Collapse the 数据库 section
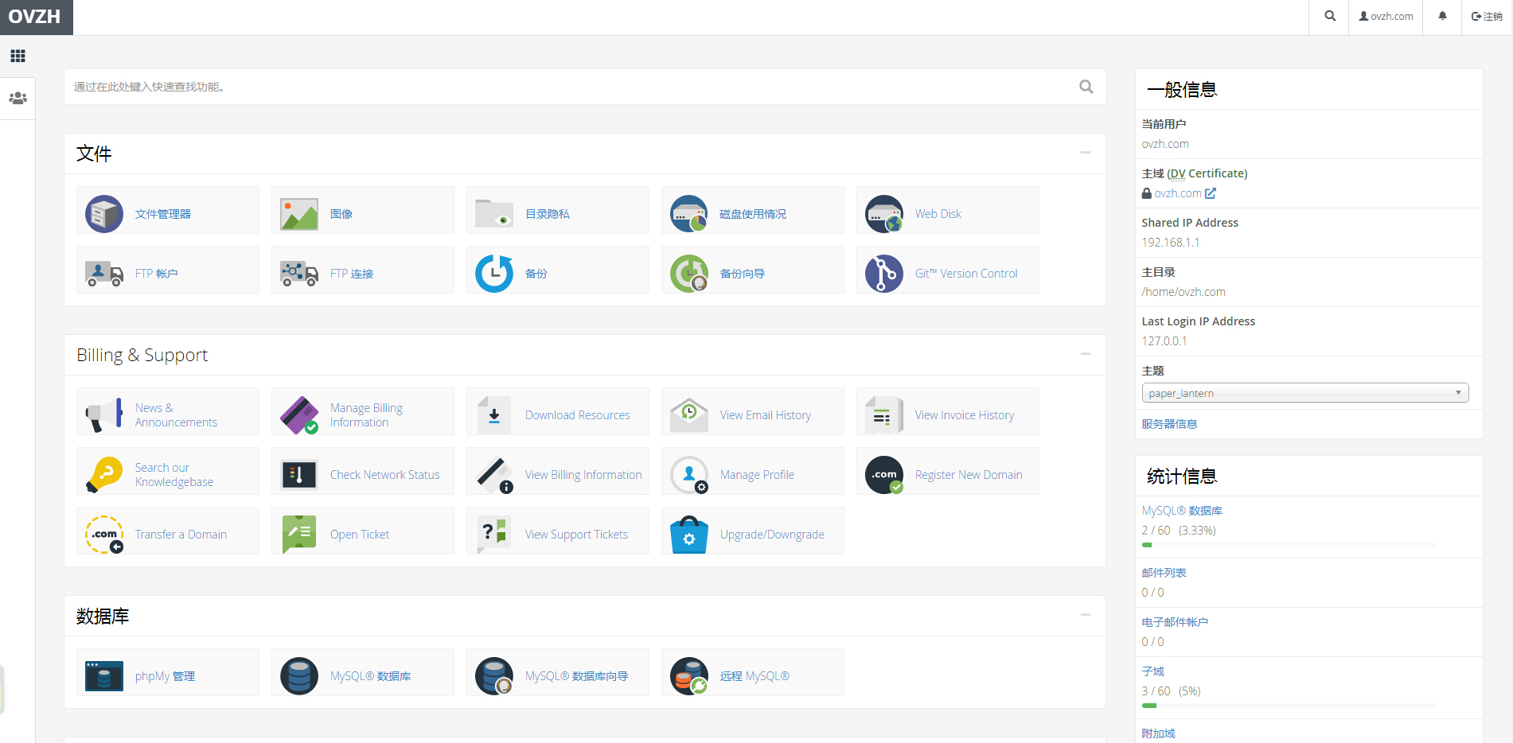 (1085, 615)
